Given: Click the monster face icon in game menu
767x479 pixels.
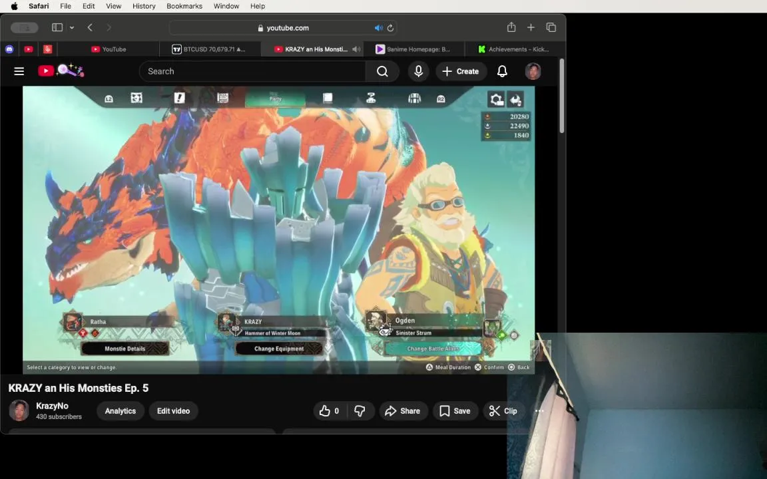Looking at the screenshot, I should click(x=136, y=98).
